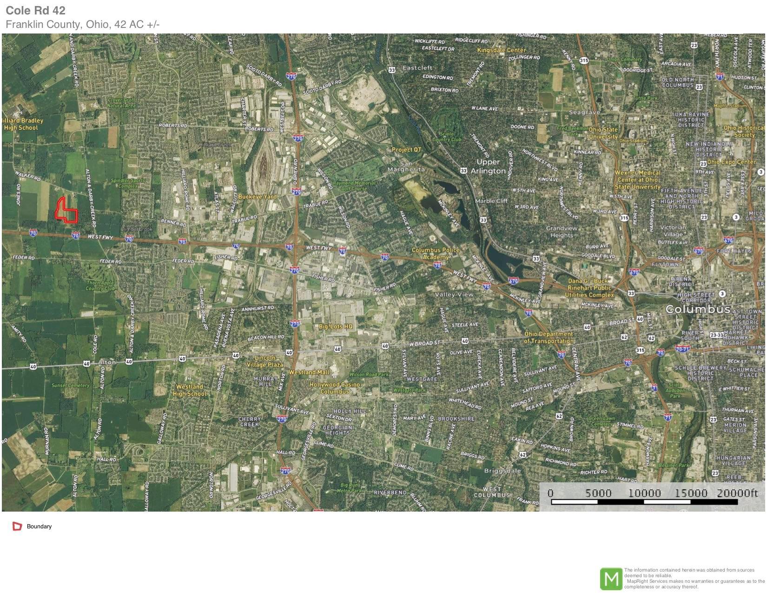Click the 'Victorian Village' label

click(673, 231)
